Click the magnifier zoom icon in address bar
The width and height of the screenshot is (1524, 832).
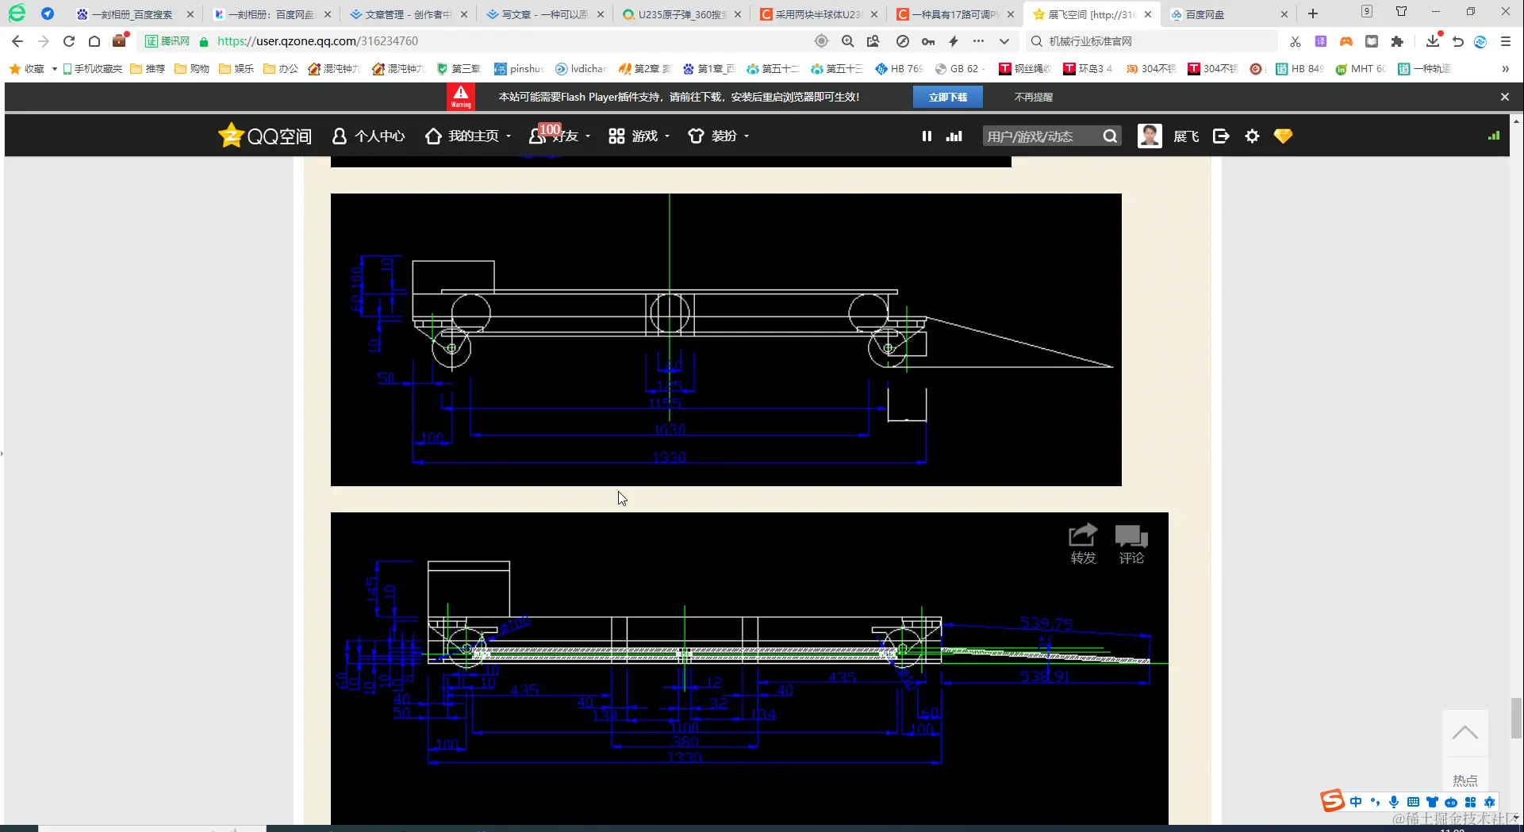(847, 41)
